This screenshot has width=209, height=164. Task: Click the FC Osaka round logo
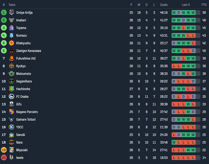pos(11,96)
